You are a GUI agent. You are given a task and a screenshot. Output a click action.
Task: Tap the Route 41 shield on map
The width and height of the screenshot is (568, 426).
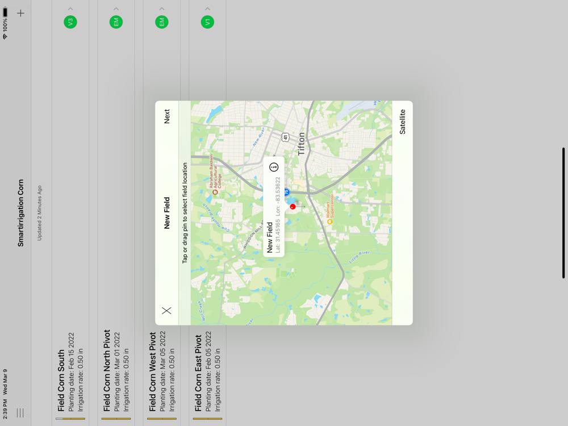click(x=286, y=137)
